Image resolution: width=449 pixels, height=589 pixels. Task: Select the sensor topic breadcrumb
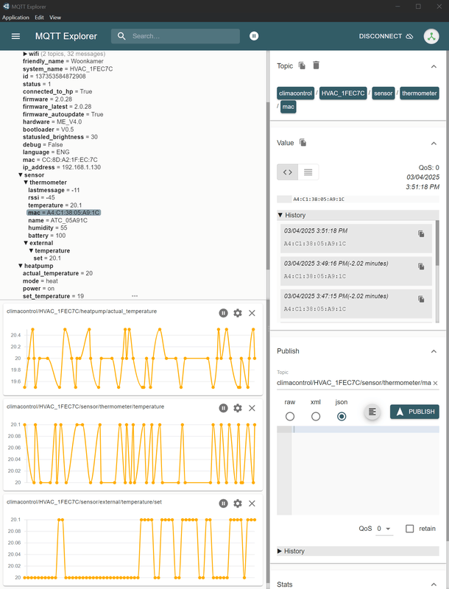[383, 94]
